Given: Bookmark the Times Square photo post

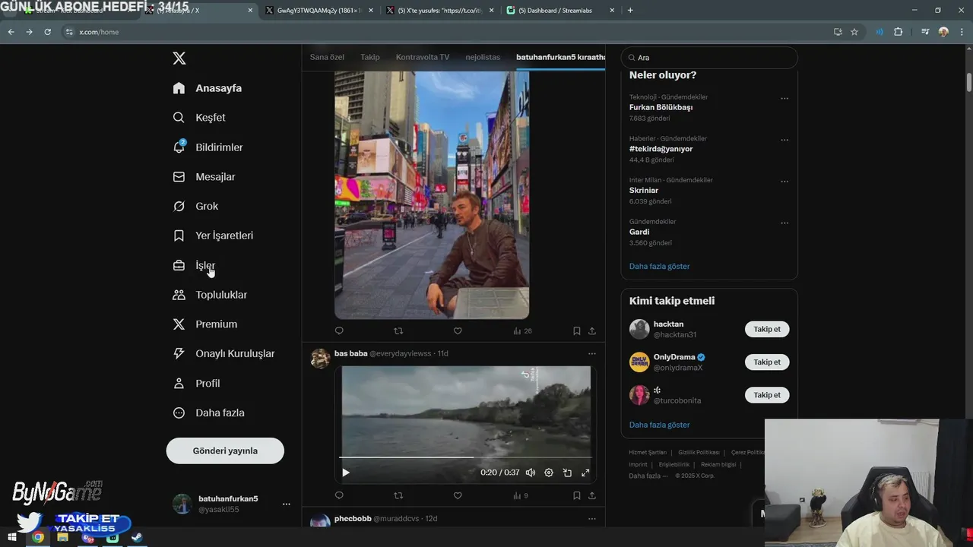Looking at the screenshot, I should click(x=577, y=331).
